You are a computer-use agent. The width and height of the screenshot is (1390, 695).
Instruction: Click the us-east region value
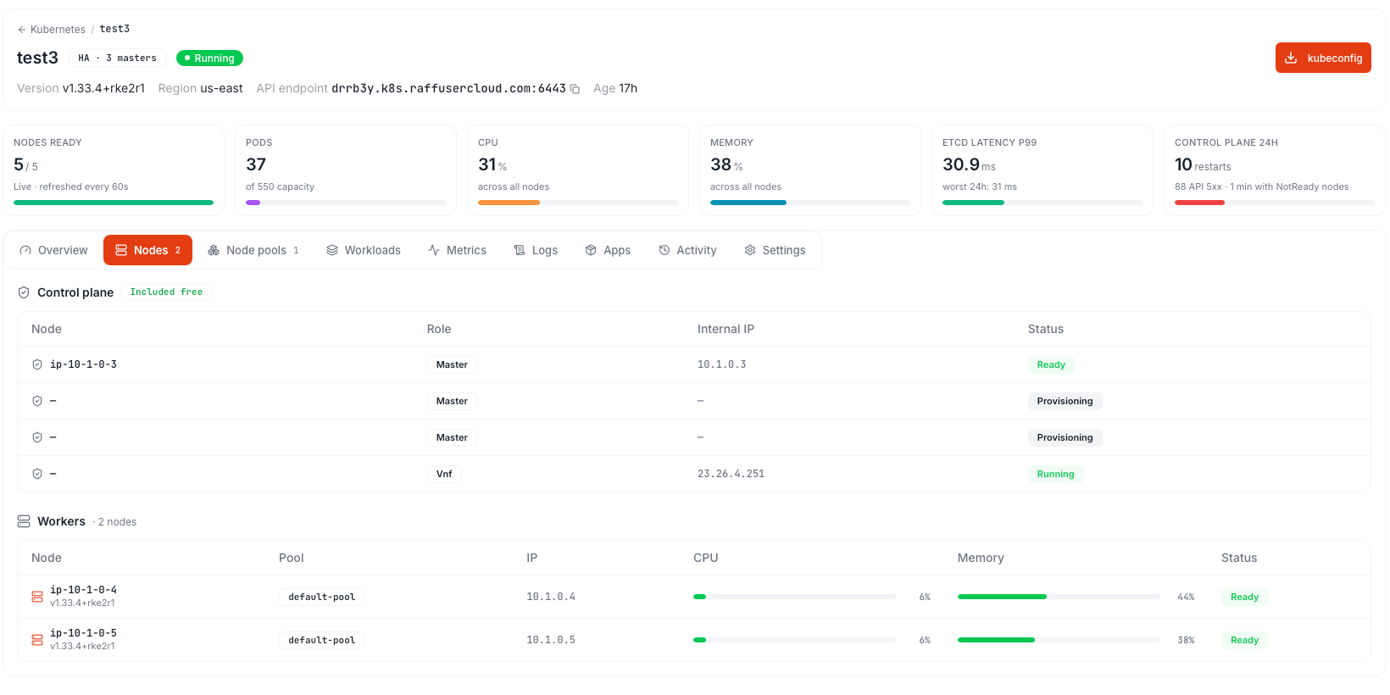tap(221, 88)
